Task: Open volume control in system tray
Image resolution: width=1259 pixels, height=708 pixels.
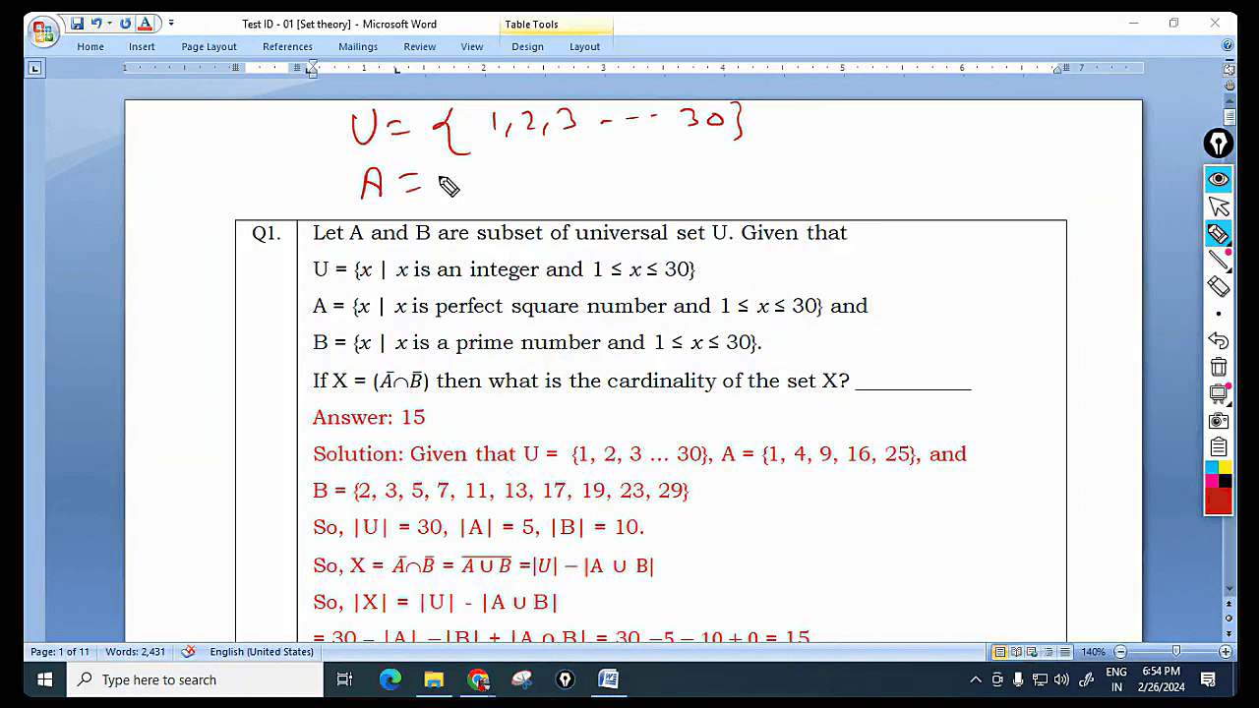Action: pos(1061,679)
